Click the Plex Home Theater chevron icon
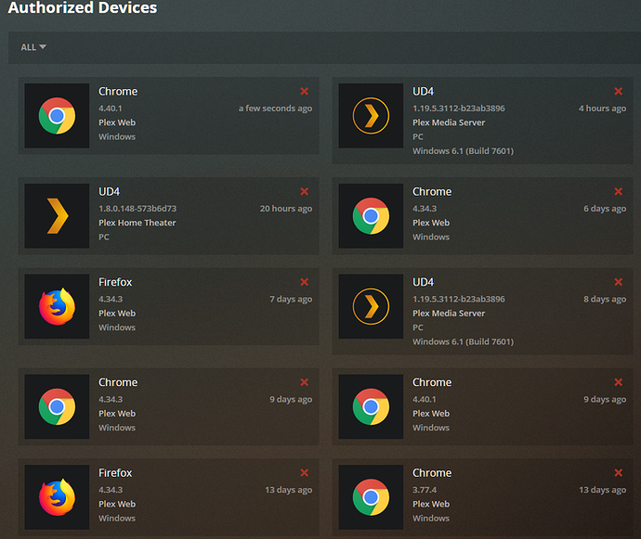The height and width of the screenshot is (539, 641). pyautogui.click(x=57, y=216)
